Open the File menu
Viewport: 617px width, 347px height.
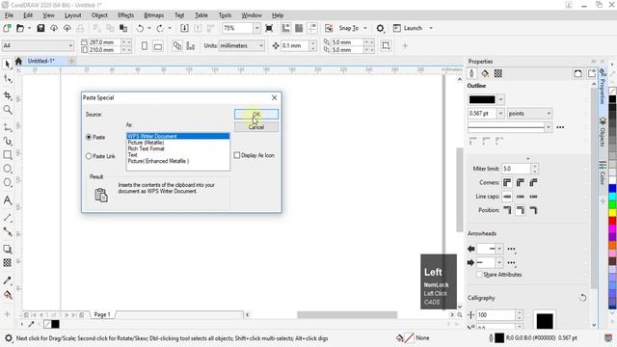(9, 15)
